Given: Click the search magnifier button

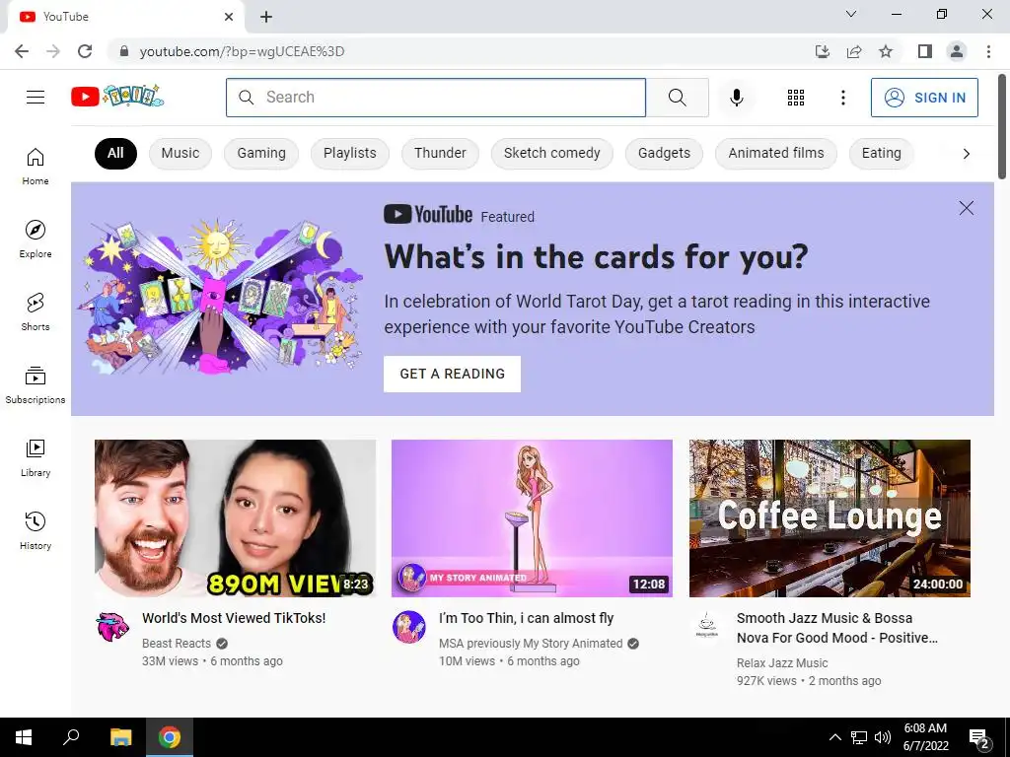Looking at the screenshot, I should coord(677,98).
